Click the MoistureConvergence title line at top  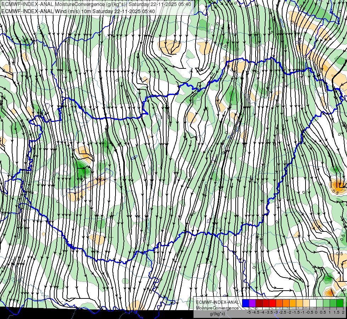pos(96,4)
